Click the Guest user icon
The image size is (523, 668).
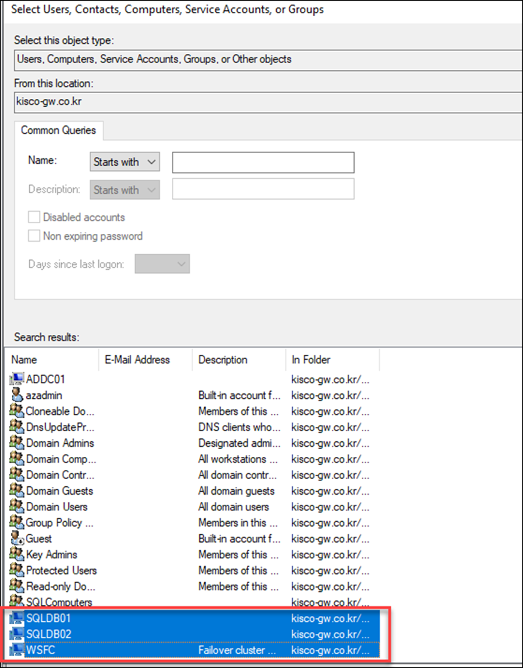(x=17, y=538)
